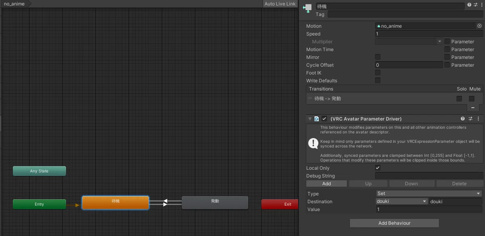Screen dimensions: 485x236
Task: Toggle Auto Live Link button
Action: pyautogui.click(x=280, y=4)
